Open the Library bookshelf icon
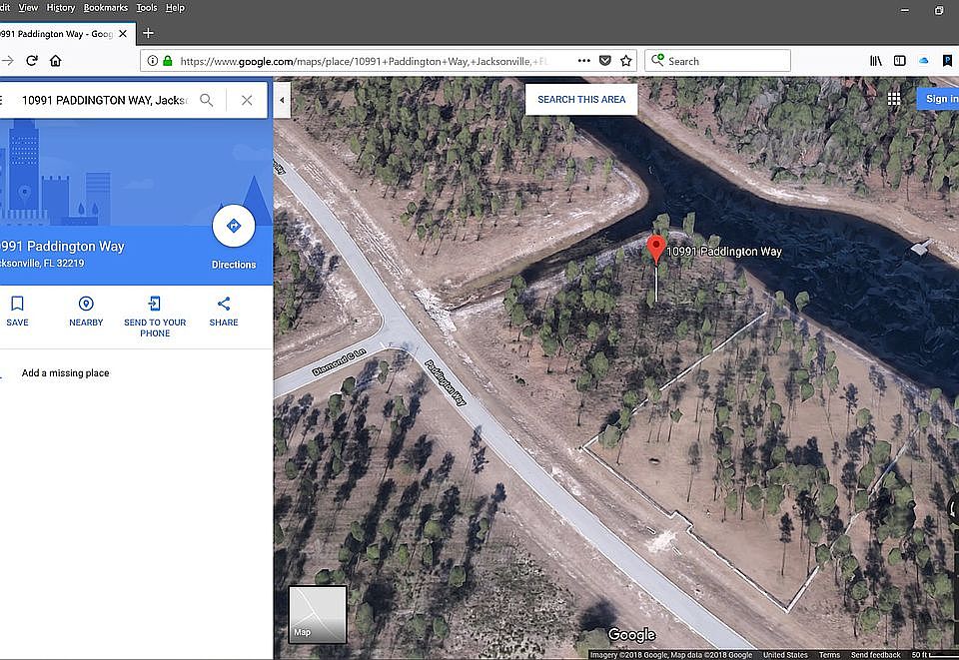This screenshot has height=660, width=959. pos(876,61)
